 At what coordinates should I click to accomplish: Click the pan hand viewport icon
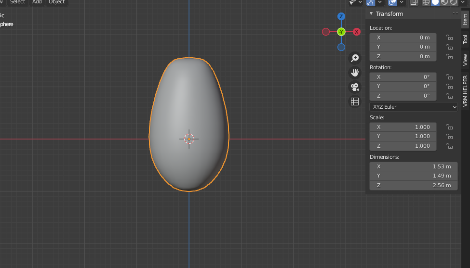355,72
